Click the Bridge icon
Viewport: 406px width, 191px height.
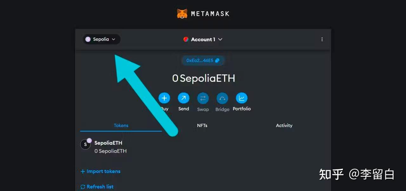(222, 98)
